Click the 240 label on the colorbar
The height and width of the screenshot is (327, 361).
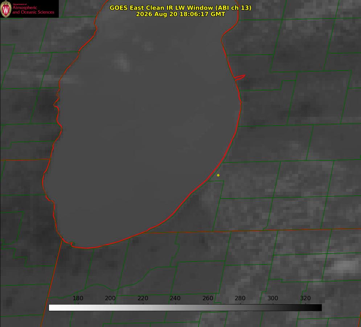175,298
